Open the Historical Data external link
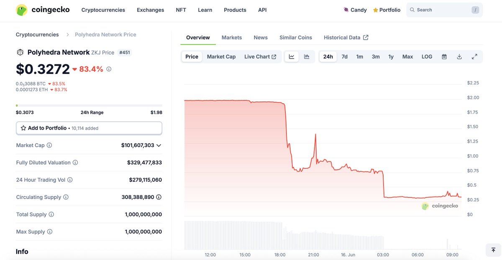This screenshot has height=260, width=502. click(x=346, y=37)
